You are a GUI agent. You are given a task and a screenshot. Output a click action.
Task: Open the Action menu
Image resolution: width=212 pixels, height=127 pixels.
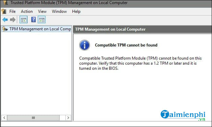pyautogui.click(x=27, y=11)
